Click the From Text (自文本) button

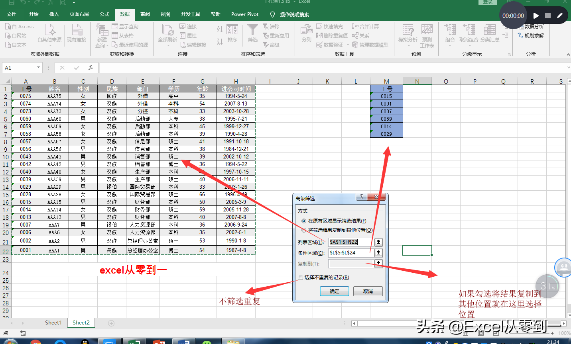(x=16, y=45)
